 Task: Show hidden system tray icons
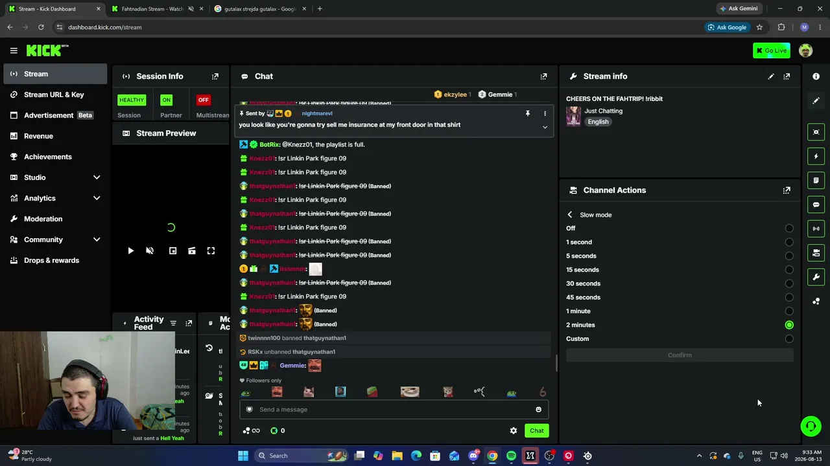(x=699, y=456)
